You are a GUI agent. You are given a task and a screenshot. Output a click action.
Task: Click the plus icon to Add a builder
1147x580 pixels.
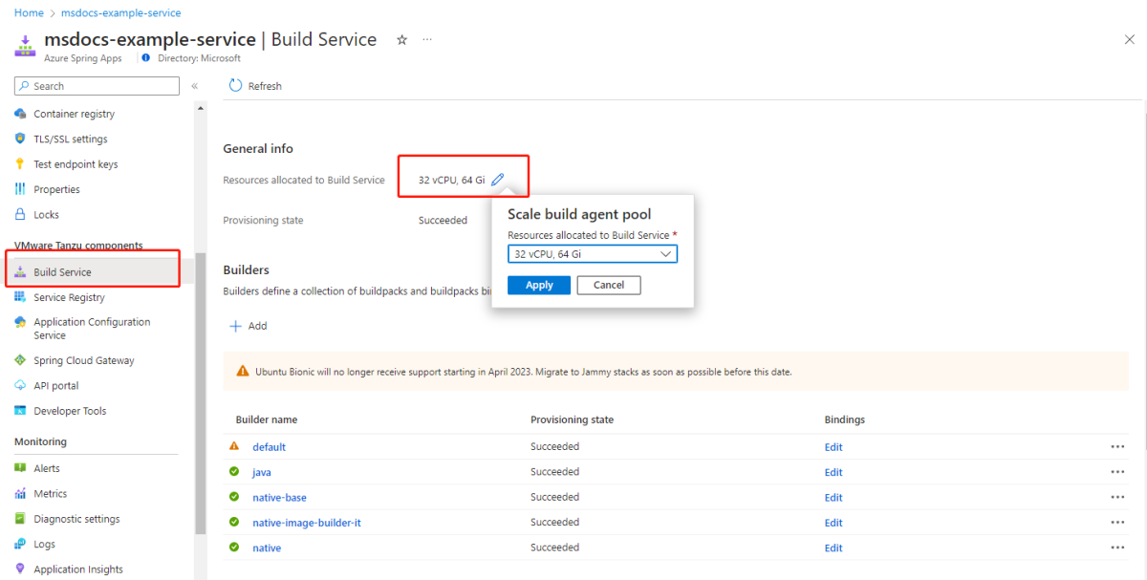pos(235,326)
